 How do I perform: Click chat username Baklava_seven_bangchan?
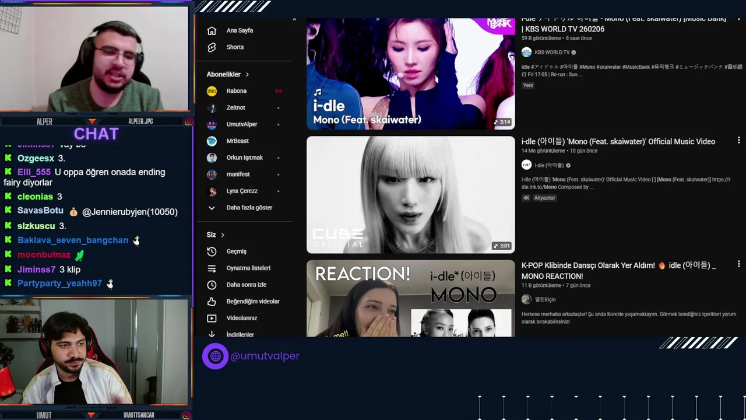[73, 240]
